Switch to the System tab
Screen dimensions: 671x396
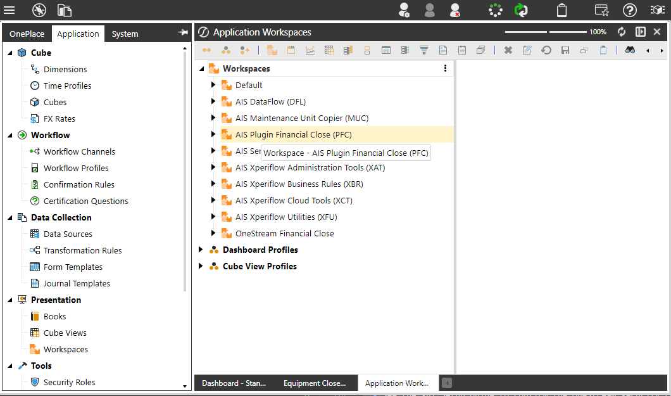tap(125, 34)
